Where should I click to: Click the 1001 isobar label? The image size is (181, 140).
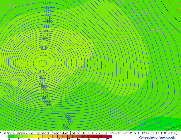tap(69, 119)
